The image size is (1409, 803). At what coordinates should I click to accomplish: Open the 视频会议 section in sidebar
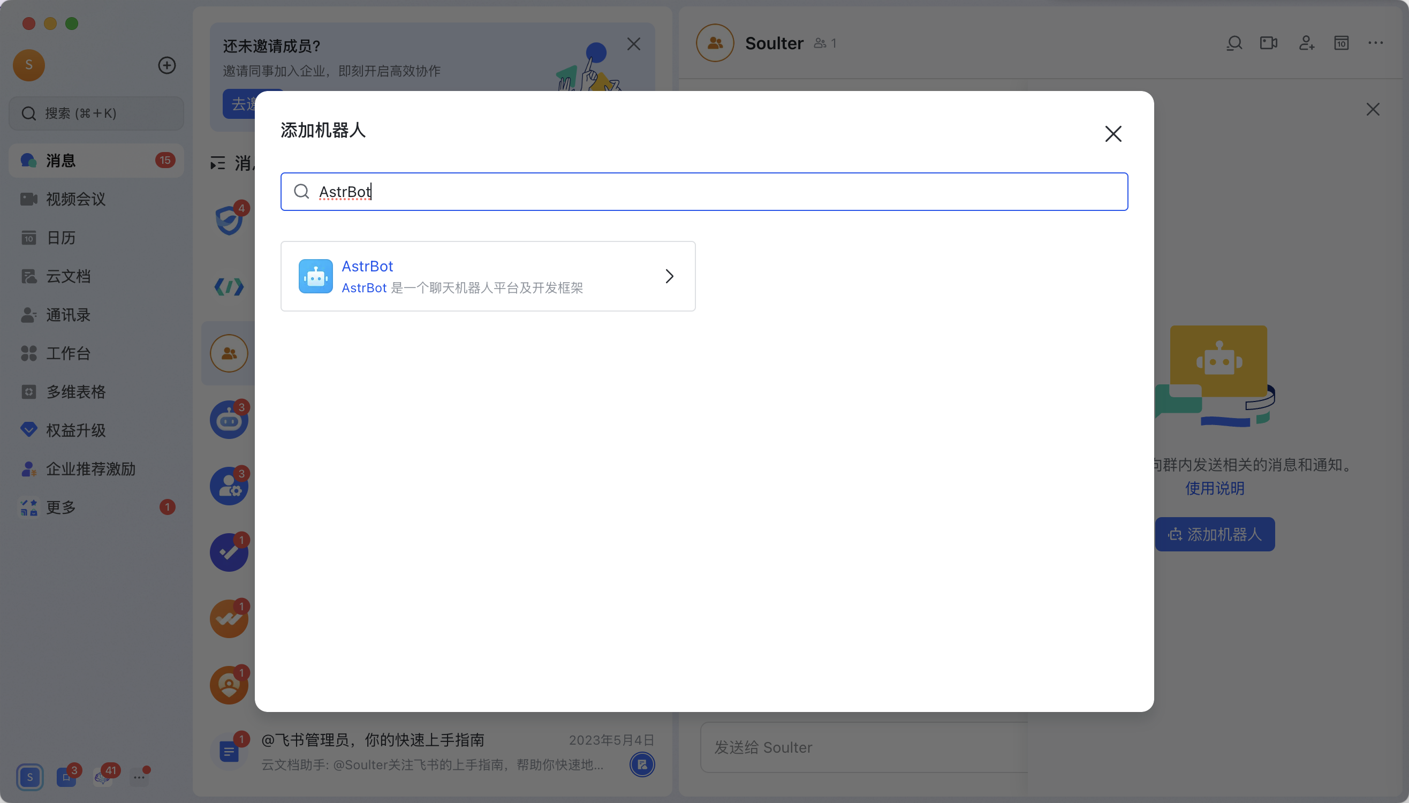click(x=75, y=199)
